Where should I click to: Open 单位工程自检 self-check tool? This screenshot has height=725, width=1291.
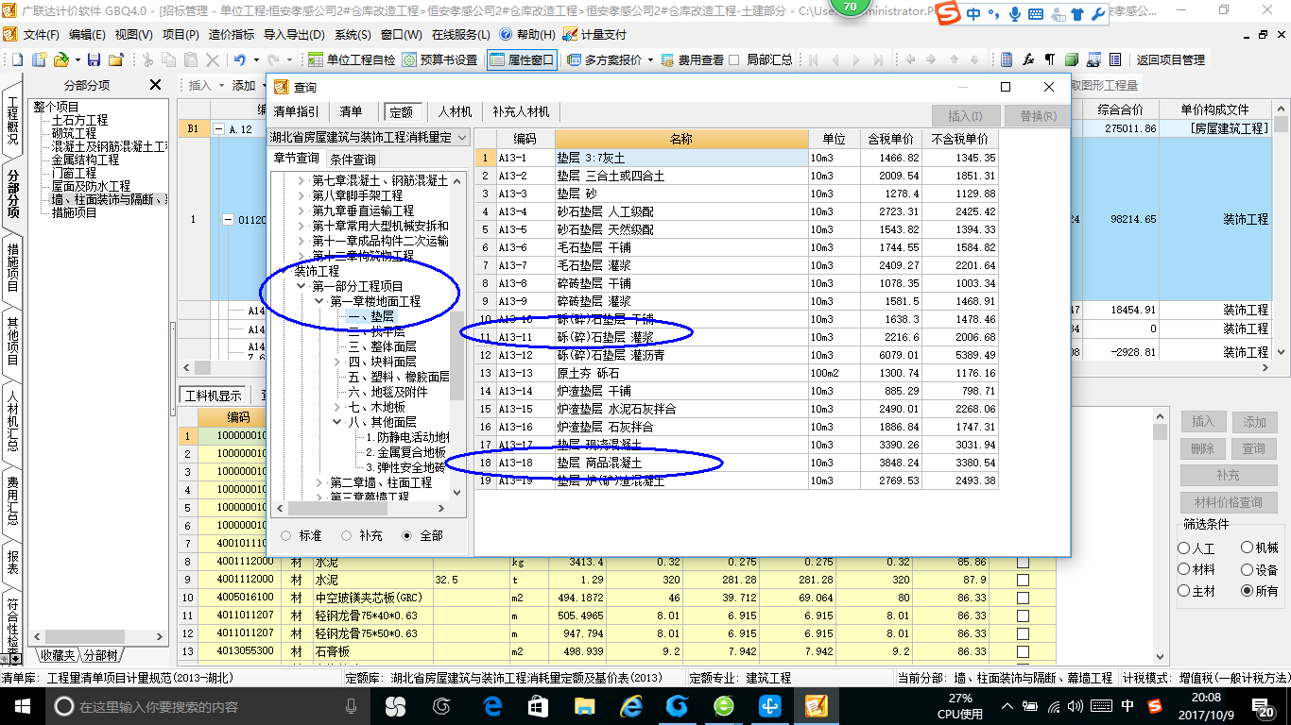353,59
